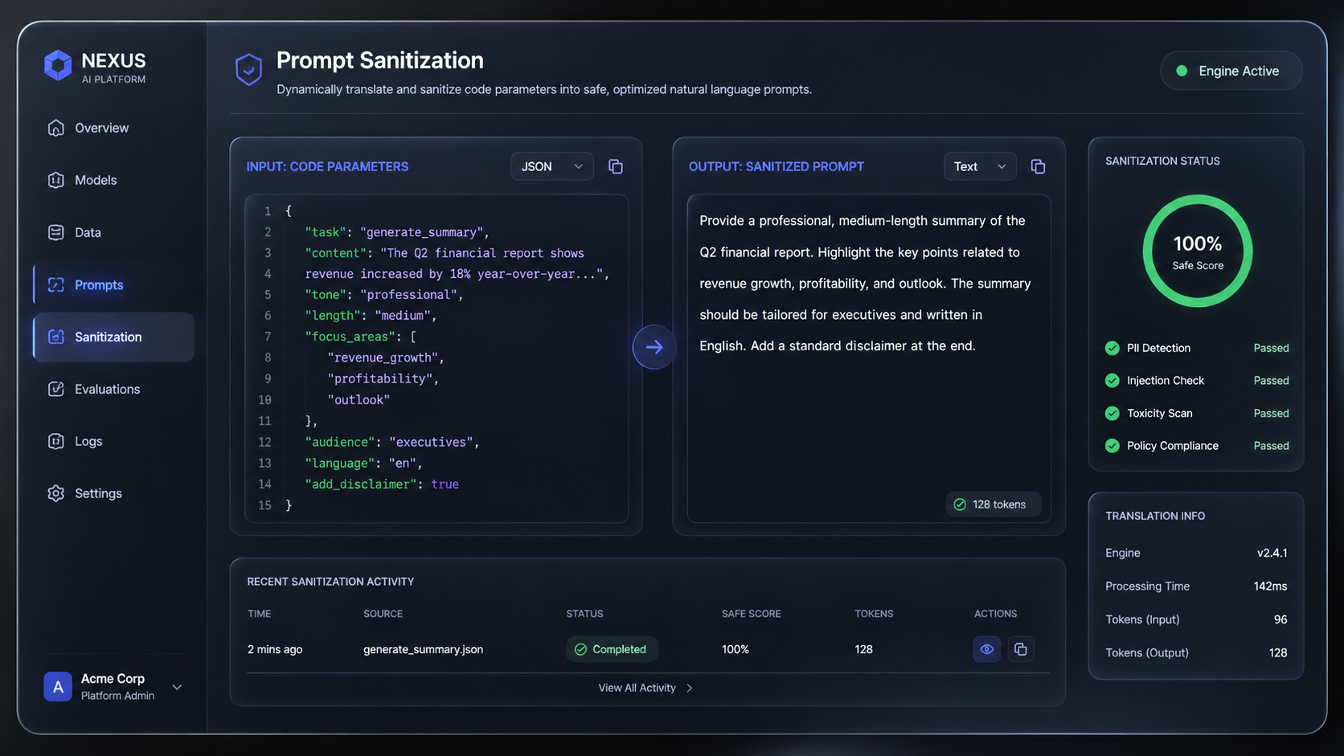
Task: Go to the Models section
Action: [x=113, y=180]
